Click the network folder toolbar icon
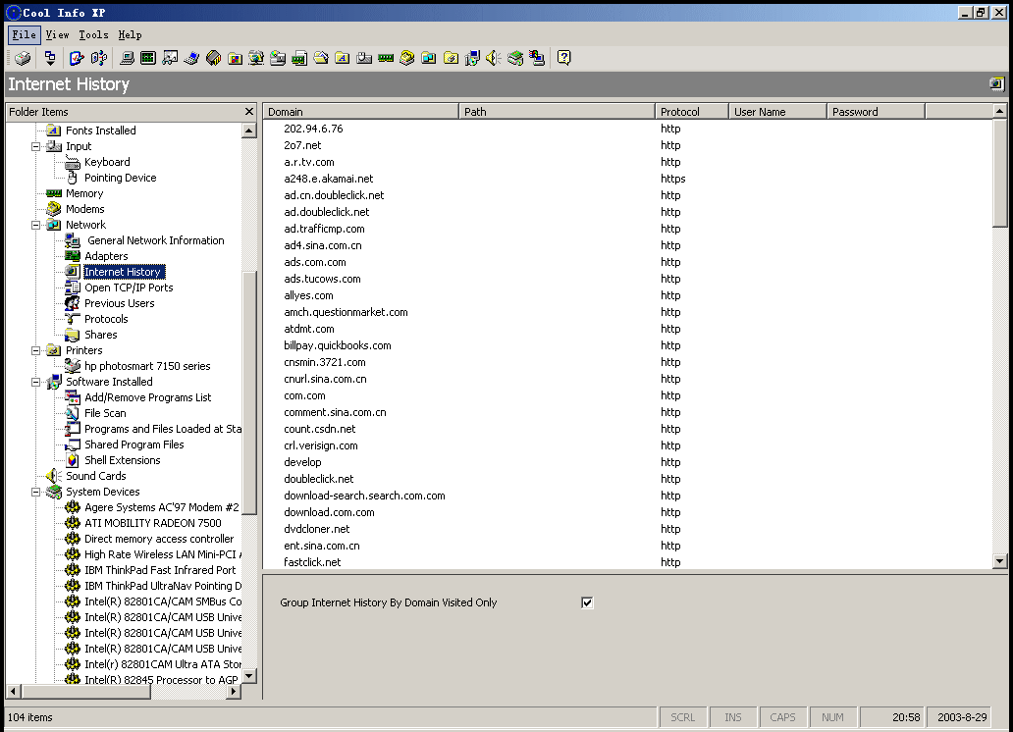The image size is (1013, 732). 429,58
